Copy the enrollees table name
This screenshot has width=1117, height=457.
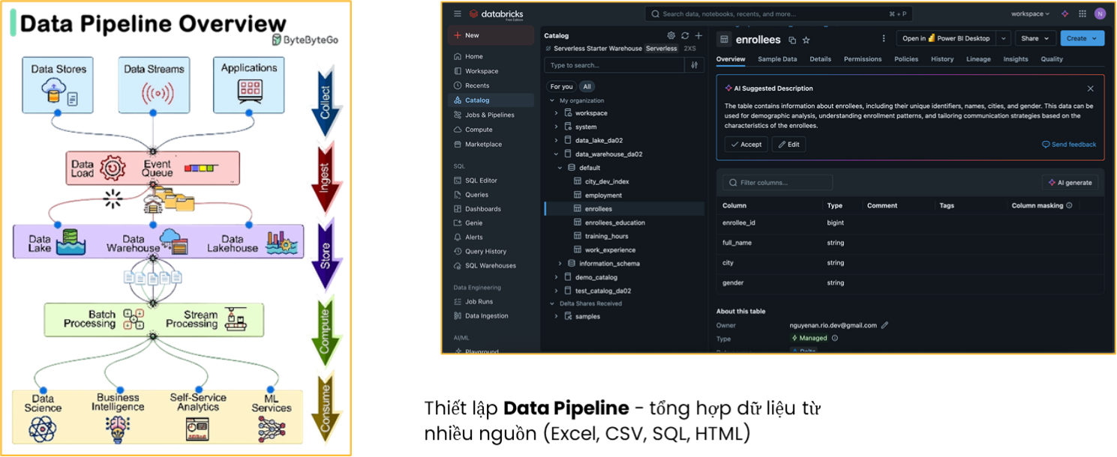792,40
